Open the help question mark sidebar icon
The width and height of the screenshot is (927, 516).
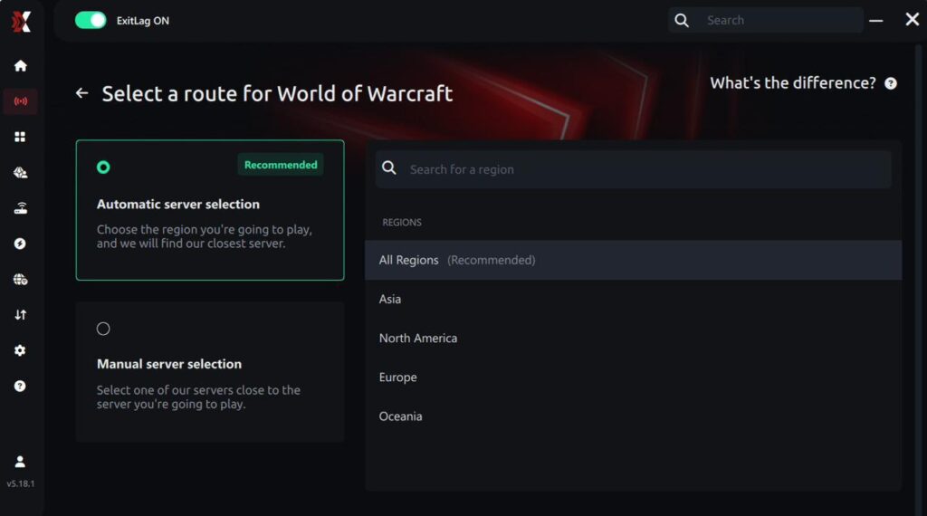pyautogui.click(x=20, y=386)
